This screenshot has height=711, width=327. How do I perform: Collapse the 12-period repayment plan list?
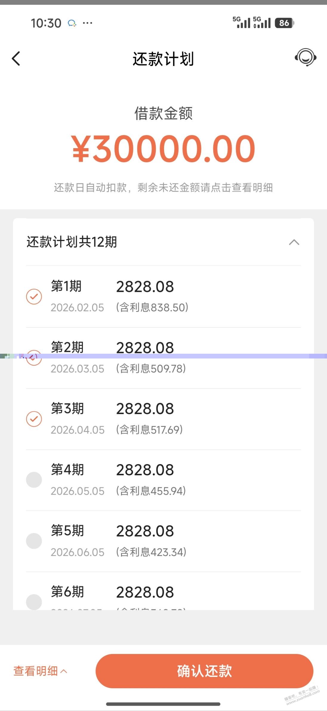(294, 242)
